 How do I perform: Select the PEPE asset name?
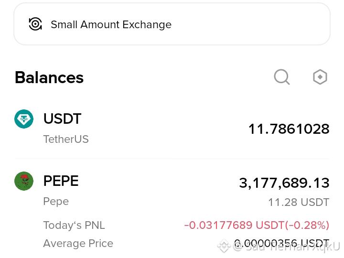(61, 181)
